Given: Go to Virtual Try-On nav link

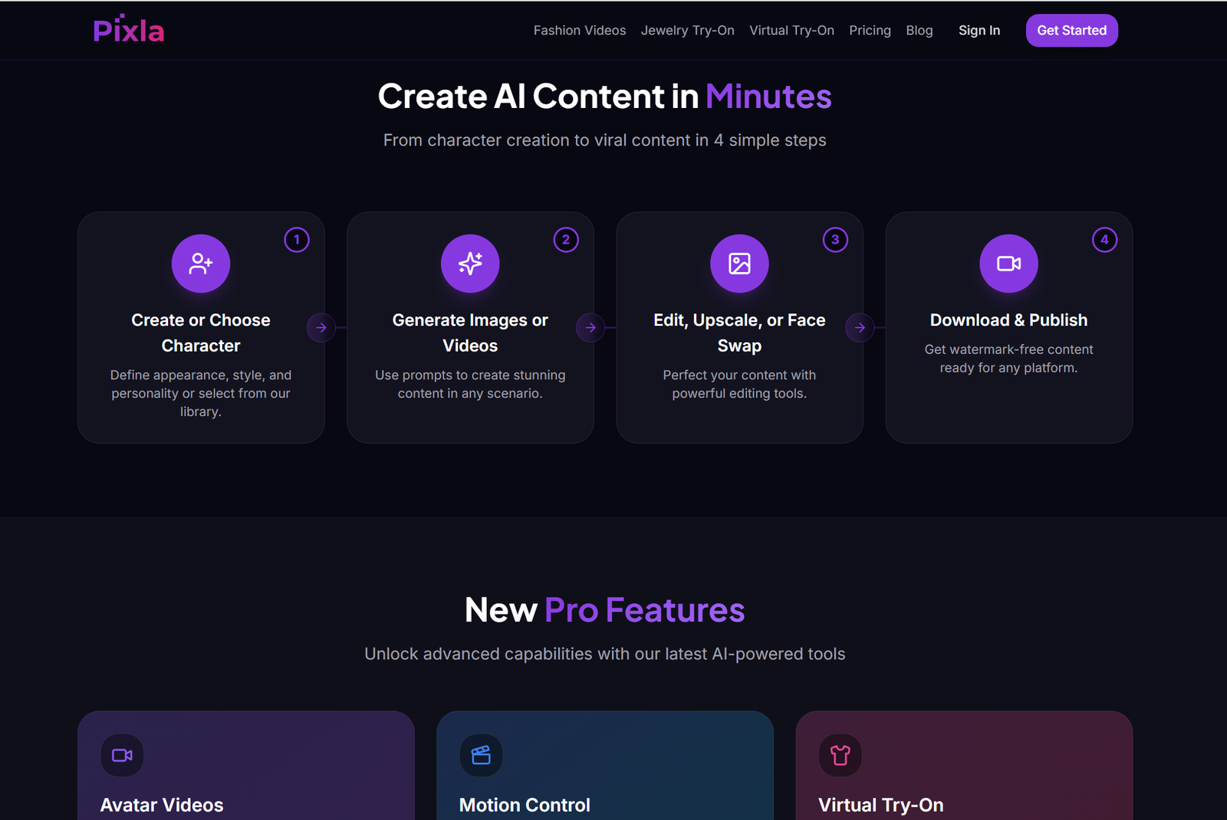Looking at the screenshot, I should point(791,31).
